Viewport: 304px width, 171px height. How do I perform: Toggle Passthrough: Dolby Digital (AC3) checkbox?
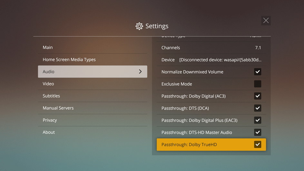point(258,96)
